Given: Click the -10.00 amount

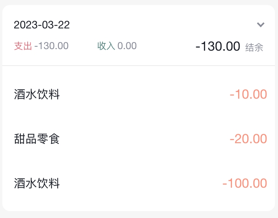Looking at the screenshot, I should (x=248, y=94).
